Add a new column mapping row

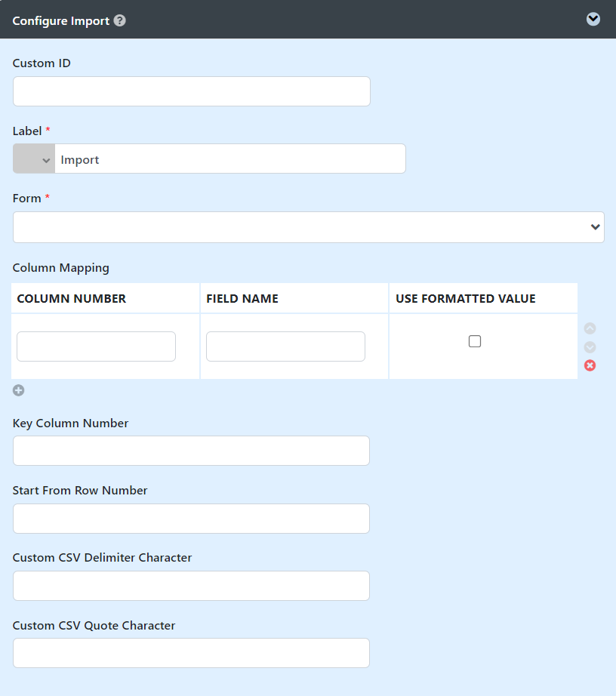pyautogui.click(x=19, y=390)
